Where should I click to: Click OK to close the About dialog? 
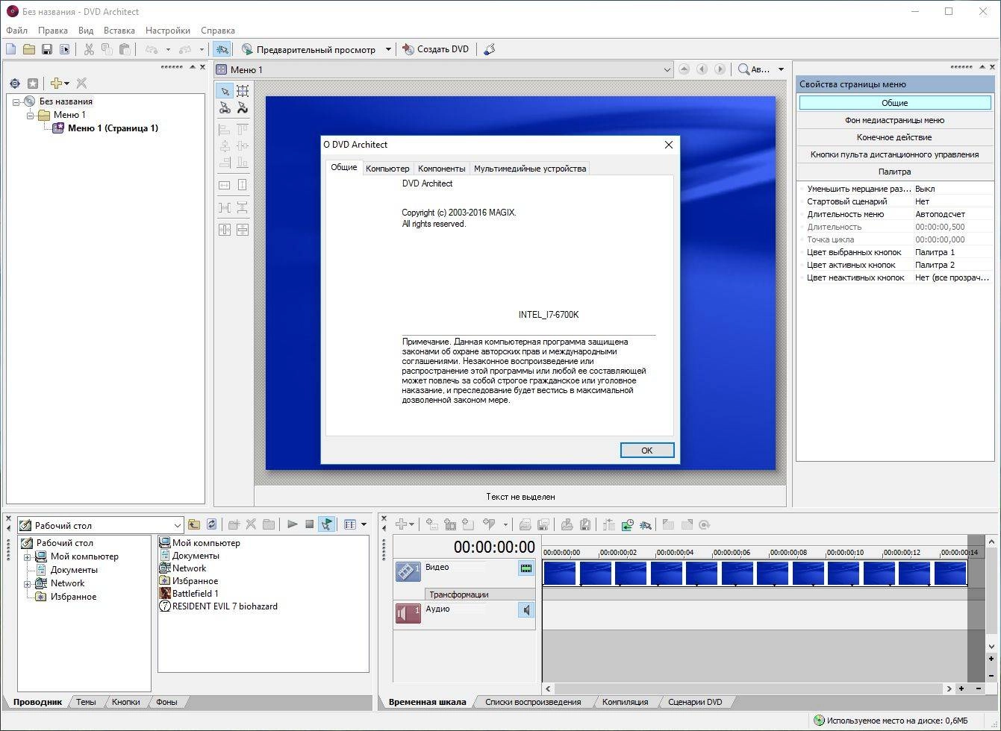point(647,450)
